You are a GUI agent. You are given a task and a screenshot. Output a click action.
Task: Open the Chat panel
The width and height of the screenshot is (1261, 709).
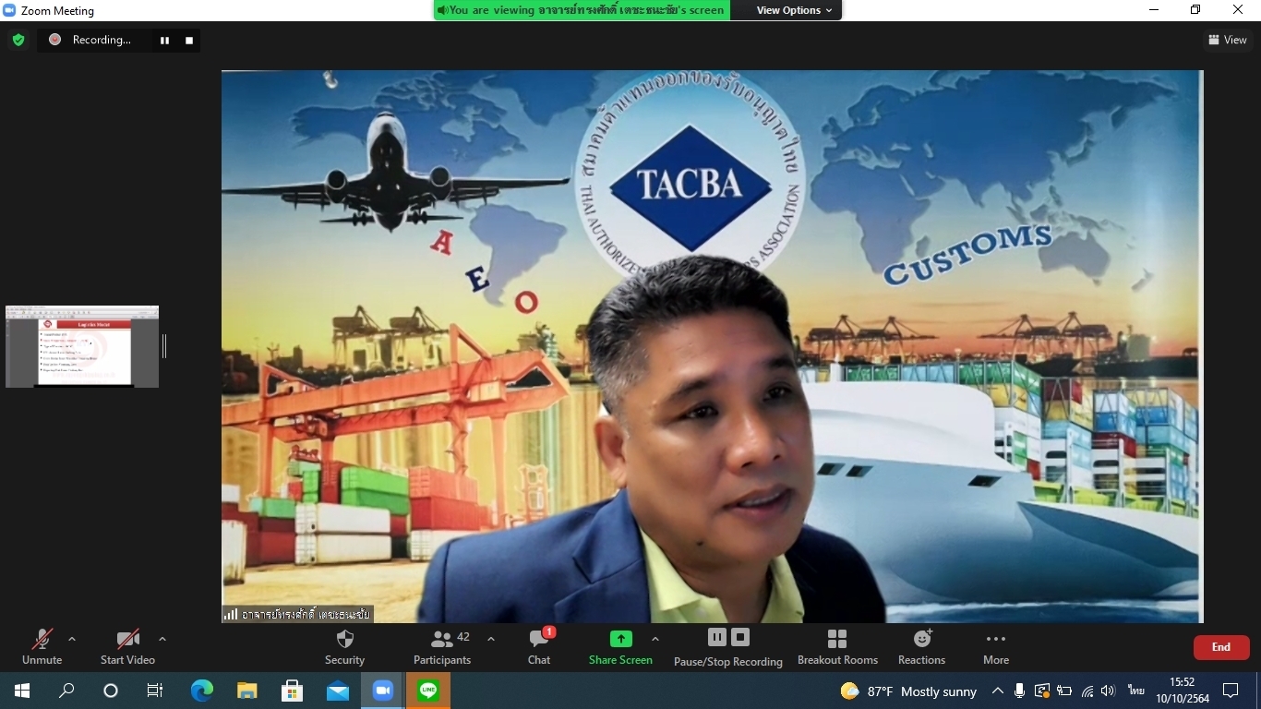(x=539, y=646)
